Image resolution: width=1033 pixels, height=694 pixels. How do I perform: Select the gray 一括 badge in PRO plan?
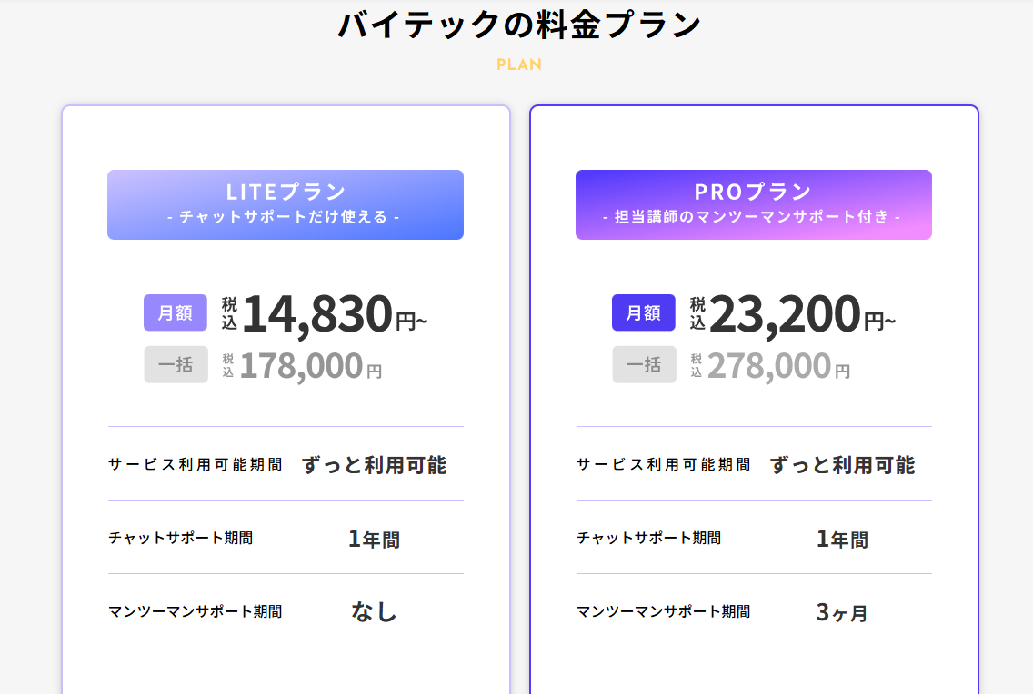pos(645,364)
